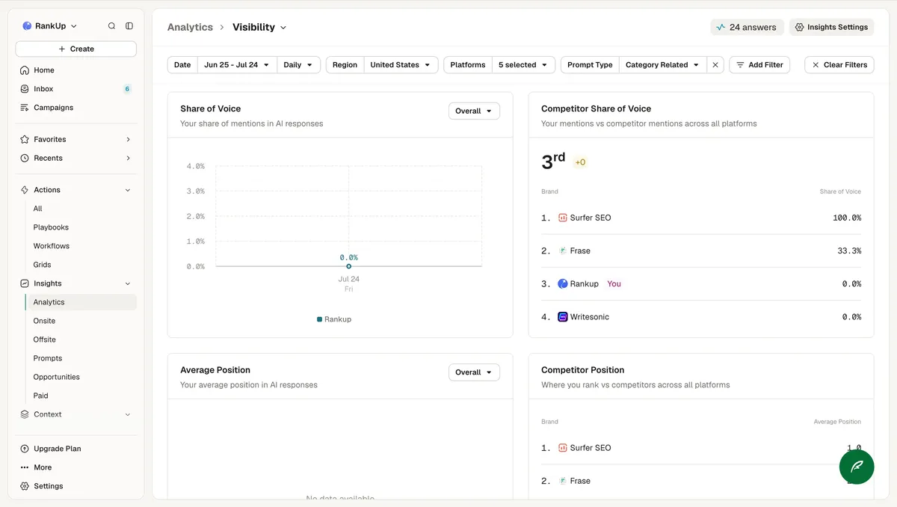Open the Share of Voice Overall dropdown
This screenshot has width=897, height=507.
[x=474, y=111]
